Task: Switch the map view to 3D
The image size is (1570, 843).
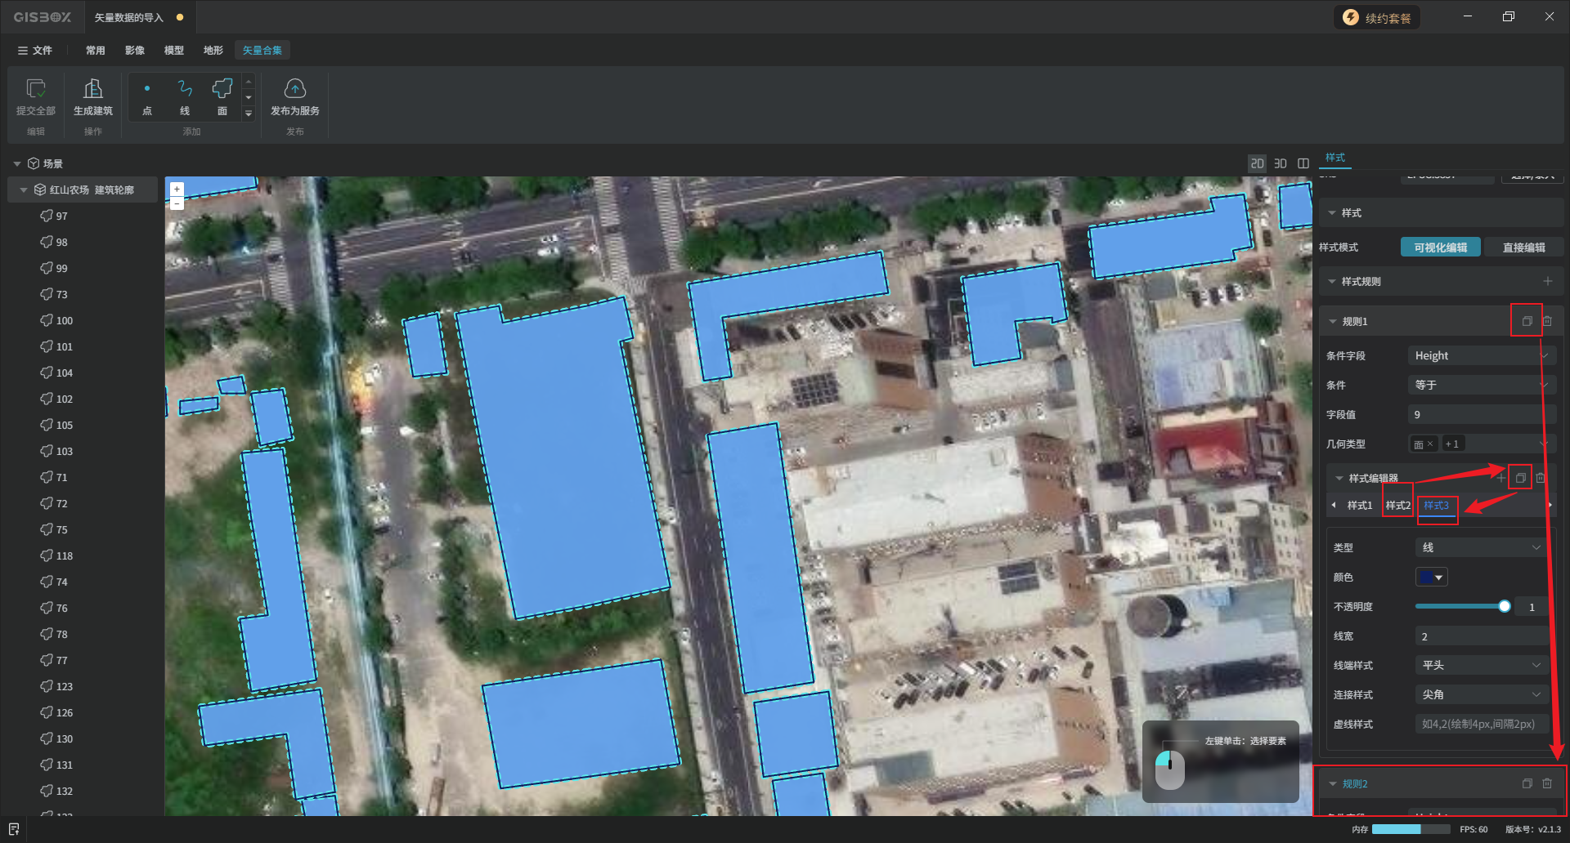Action: pyautogui.click(x=1281, y=163)
